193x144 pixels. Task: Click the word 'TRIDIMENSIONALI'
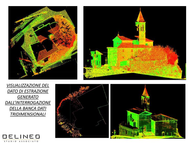pyautogui.click(x=28, y=114)
